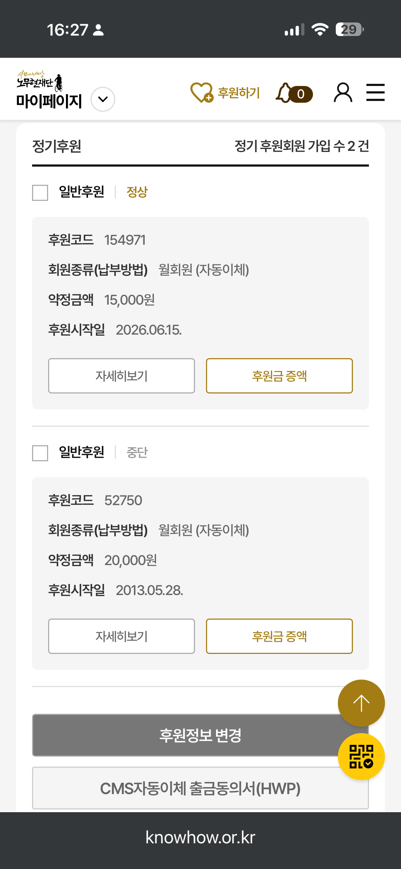Viewport: 401px width, 869px height.
Task: Tap the scroll-to-top arrow button
Action: pos(361,703)
